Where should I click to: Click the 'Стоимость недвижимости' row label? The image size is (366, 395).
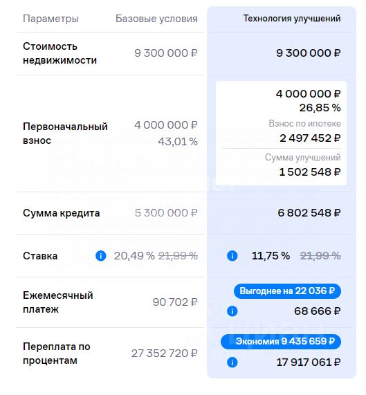pyautogui.click(x=60, y=53)
